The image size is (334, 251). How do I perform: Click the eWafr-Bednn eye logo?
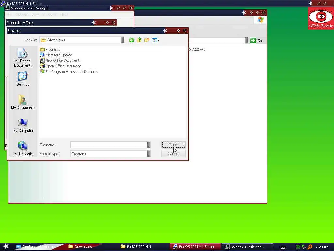tap(321, 18)
